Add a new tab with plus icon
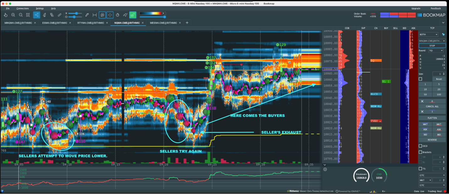449x195 pixels. pyautogui.click(x=187, y=23)
